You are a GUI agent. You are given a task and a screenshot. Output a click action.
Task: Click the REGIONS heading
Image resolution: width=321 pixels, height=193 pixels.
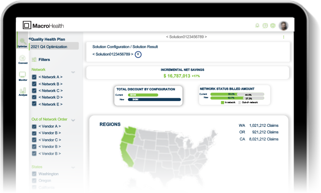point(110,124)
